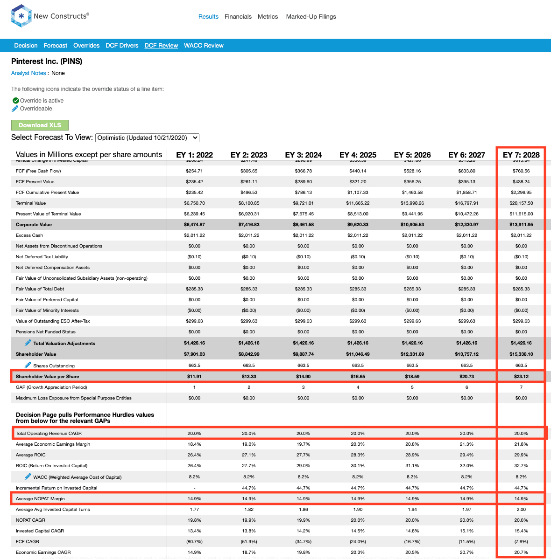Go to the Overrides tab
The image size is (551, 559).
click(86, 45)
